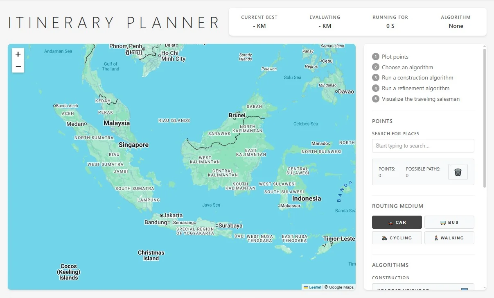Click the Mindanao label on map
This screenshot has width=494, height=298.
point(328,85)
